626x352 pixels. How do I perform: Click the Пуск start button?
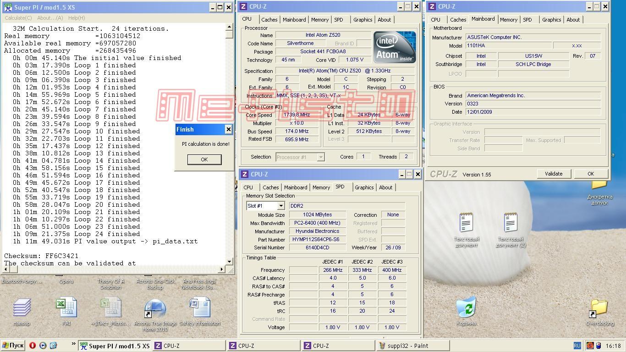pos(13,346)
